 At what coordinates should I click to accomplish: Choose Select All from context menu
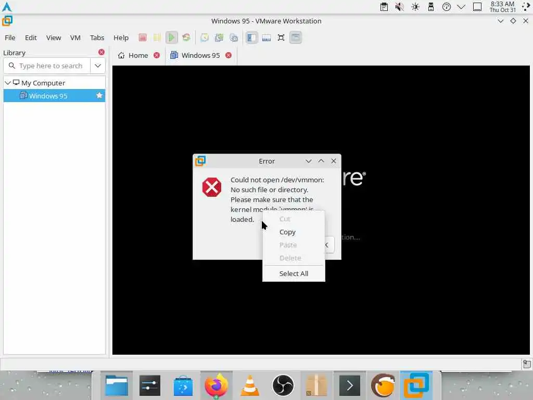click(x=294, y=273)
